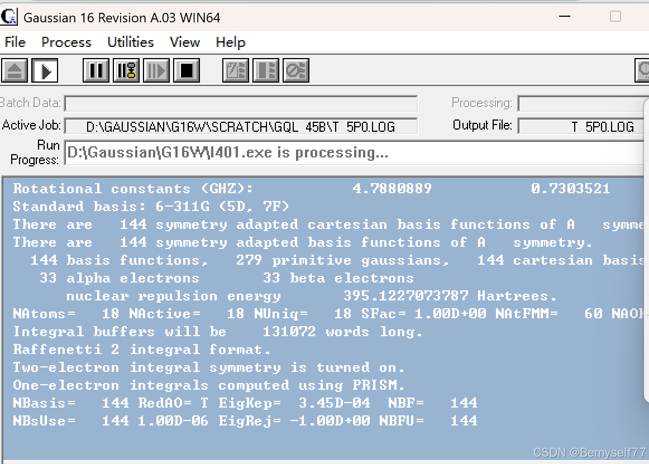
Task: Click the Gaussian 16 app icon in title bar
Action: 9,17
